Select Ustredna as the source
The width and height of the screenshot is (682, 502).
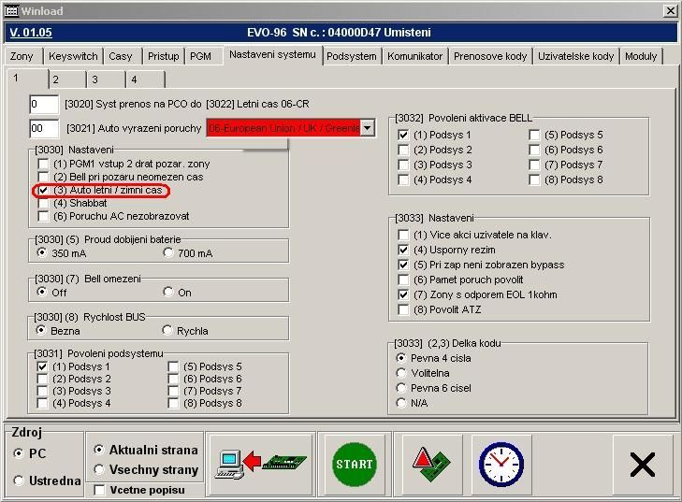pyautogui.click(x=20, y=480)
